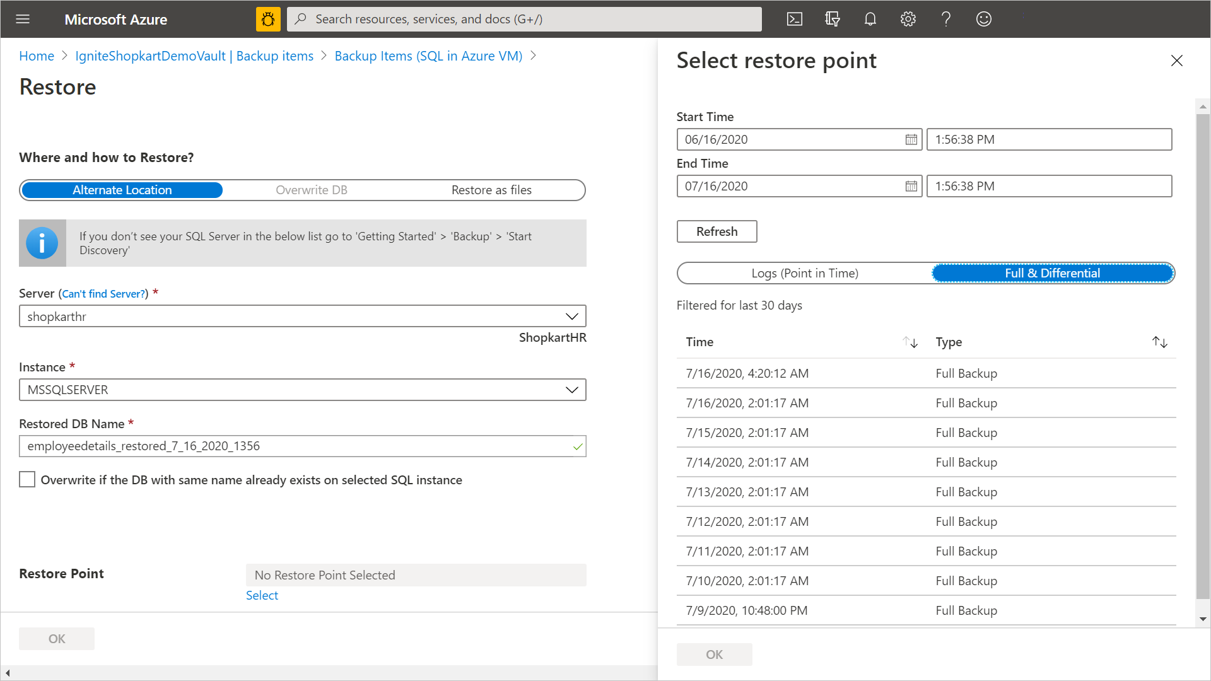
Task: Click the Select link for Restore Point
Action: click(262, 595)
